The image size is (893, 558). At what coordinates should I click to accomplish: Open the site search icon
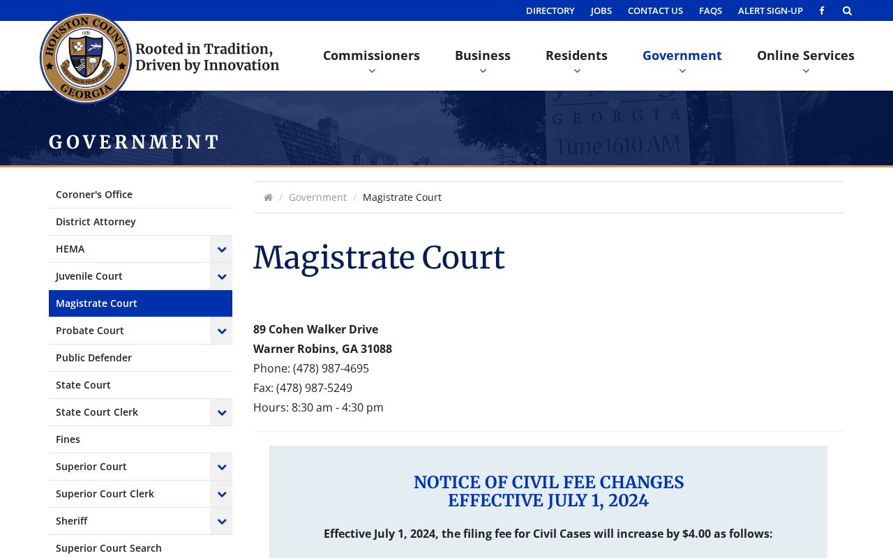tap(847, 10)
